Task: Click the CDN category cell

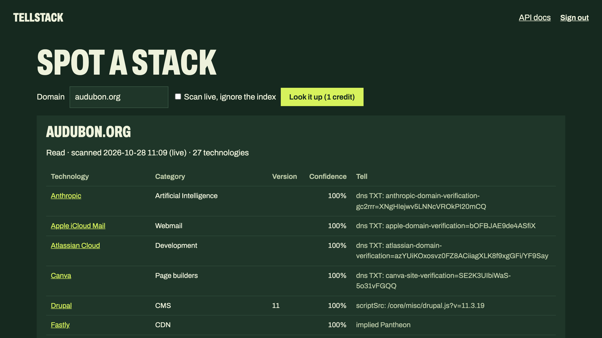Action: coord(163,325)
